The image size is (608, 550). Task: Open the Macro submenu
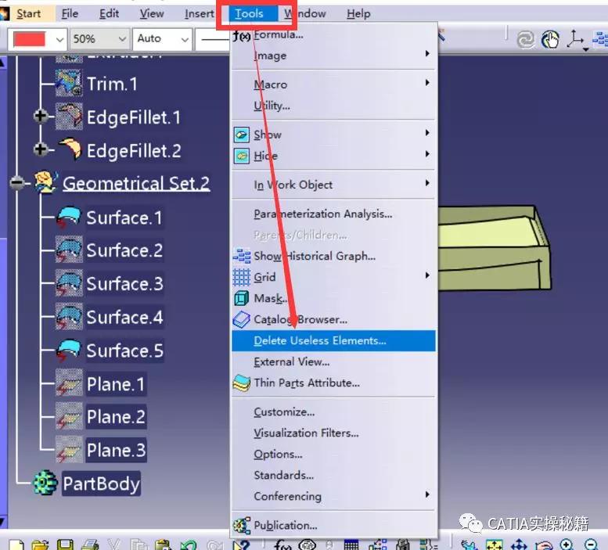(333, 84)
